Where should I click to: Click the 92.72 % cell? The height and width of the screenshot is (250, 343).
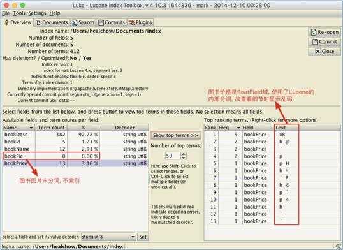click(x=83, y=135)
